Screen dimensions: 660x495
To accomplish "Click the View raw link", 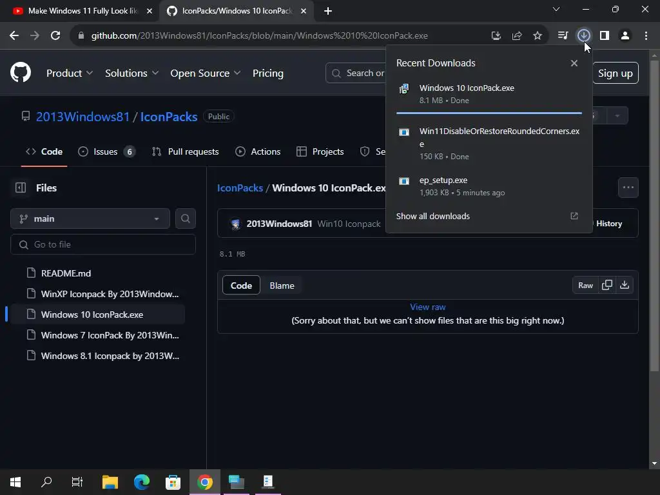I will pyautogui.click(x=428, y=307).
